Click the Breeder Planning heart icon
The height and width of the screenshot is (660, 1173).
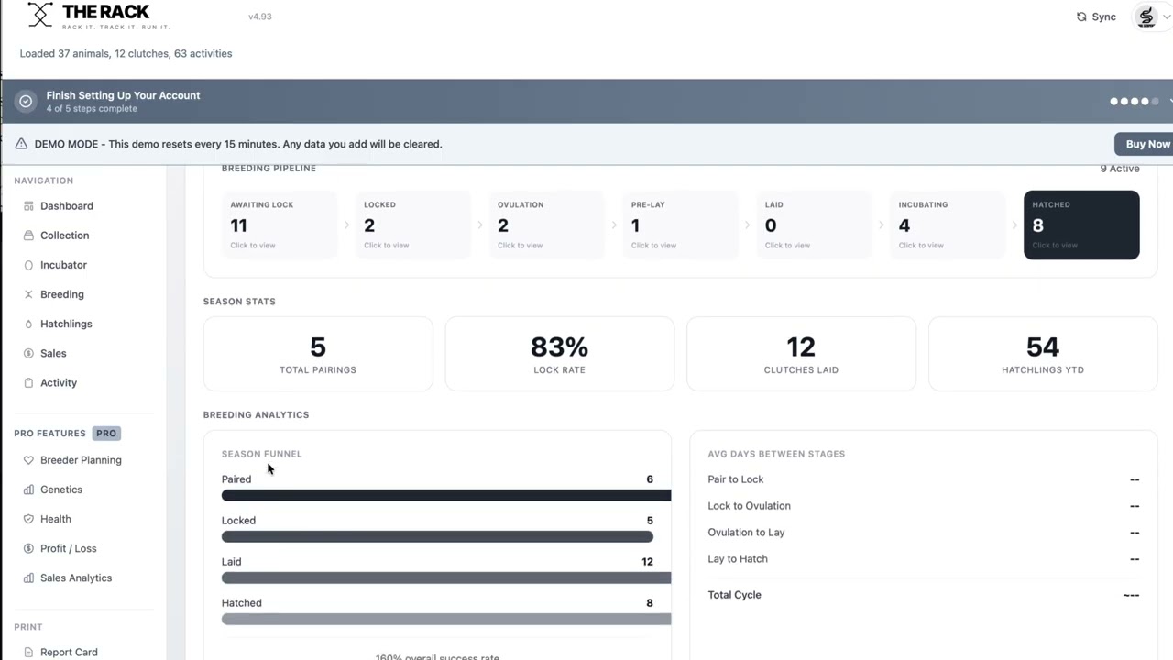coord(28,460)
